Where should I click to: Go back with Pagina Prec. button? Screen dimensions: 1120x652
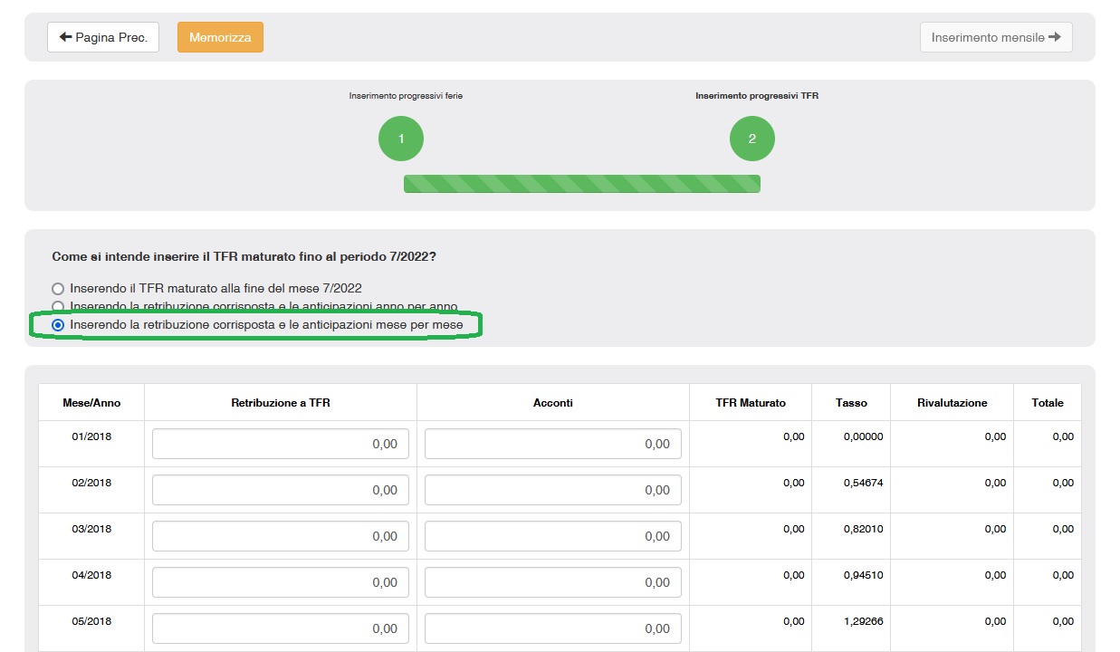tap(103, 37)
